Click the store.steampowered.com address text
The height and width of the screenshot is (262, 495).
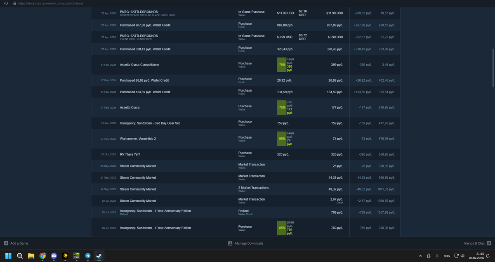pyautogui.click(x=51, y=3)
